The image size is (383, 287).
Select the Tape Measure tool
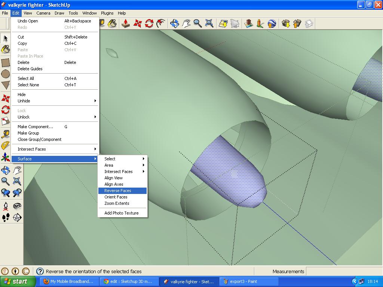point(5,134)
